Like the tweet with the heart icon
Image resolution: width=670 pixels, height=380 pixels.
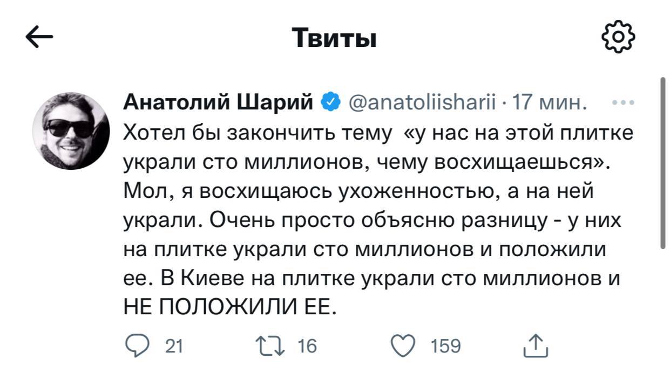403,346
